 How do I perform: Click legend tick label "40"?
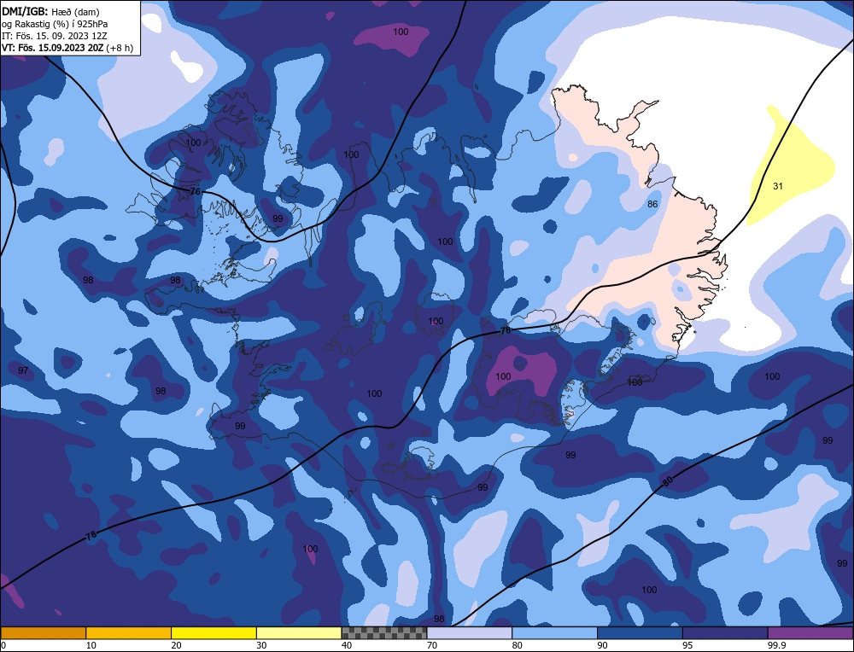[347, 645]
